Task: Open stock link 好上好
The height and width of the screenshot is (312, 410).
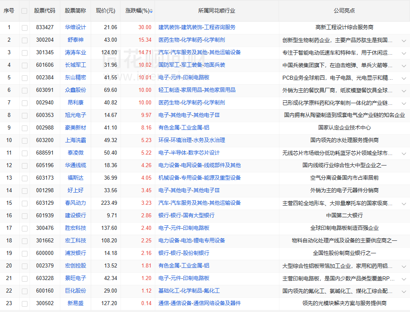Action: pos(75,190)
